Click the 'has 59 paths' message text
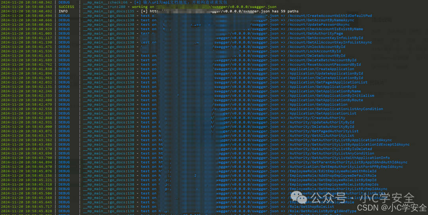This screenshot has width=428, height=215. click(x=285, y=11)
